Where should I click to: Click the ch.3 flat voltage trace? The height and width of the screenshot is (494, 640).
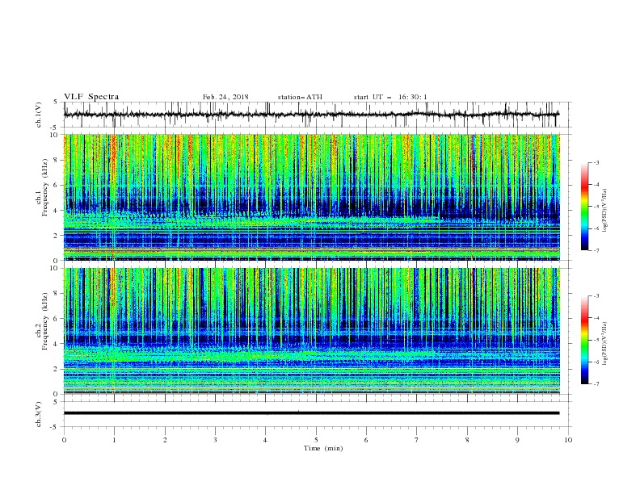[x=311, y=413]
